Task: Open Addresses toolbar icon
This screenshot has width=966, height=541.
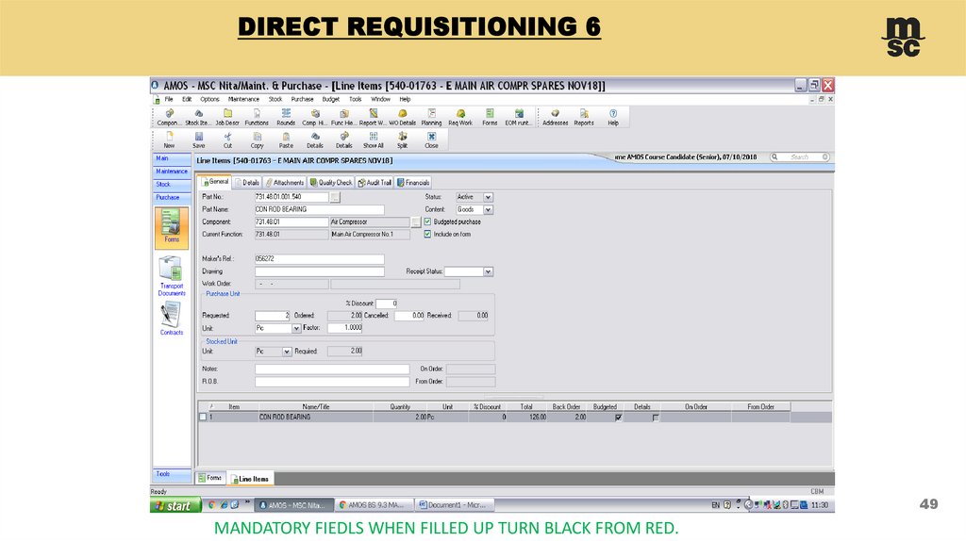Action: coord(555,117)
